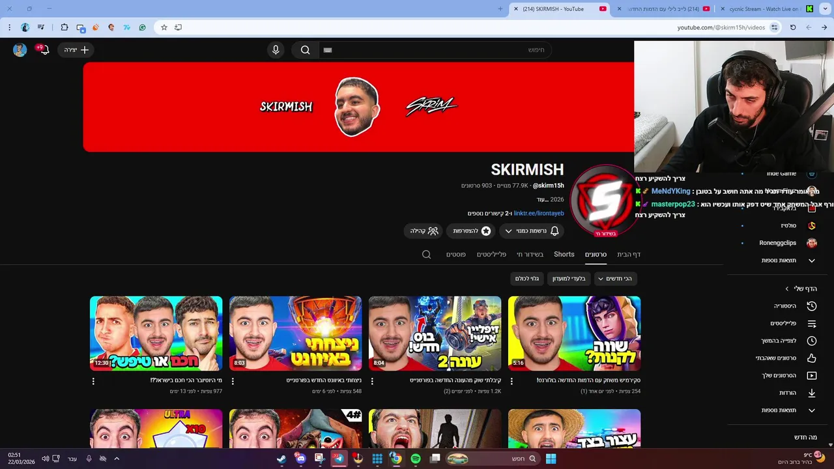Open a new browser tab with plus

(x=500, y=9)
